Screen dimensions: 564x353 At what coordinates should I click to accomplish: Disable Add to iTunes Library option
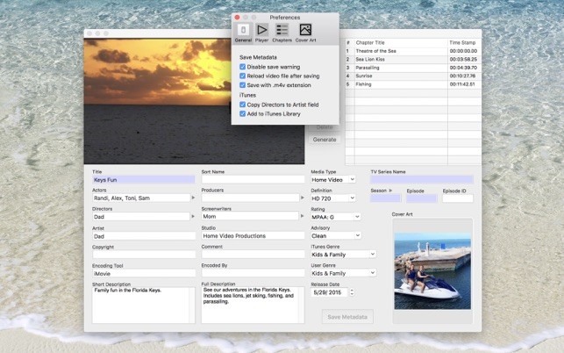[243, 113]
